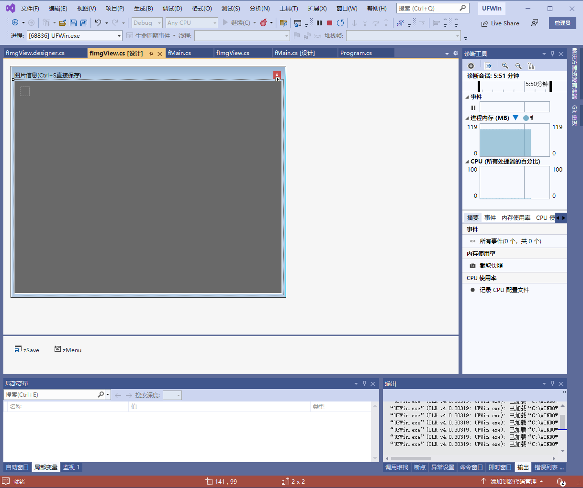Toggle auto-hide pin on 局部变量 panel
Viewport: 583px width, 488px height.
click(x=364, y=383)
